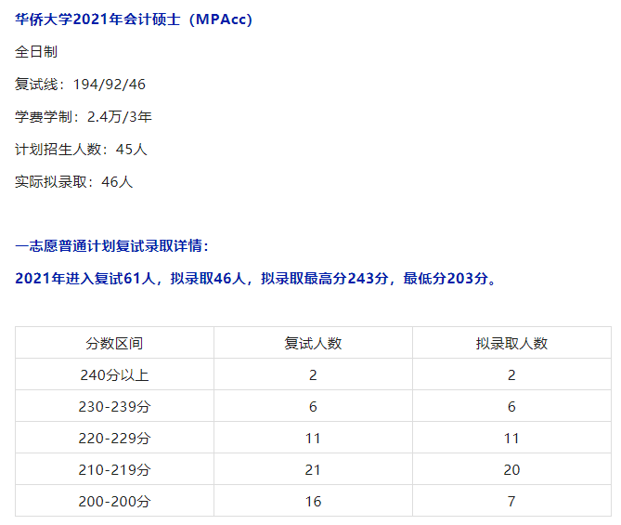Select the text 全日制
621x525 pixels.
click(x=36, y=51)
